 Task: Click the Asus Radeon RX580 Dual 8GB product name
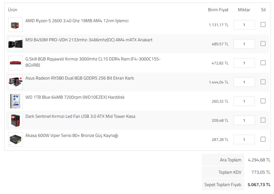coord(79,78)
